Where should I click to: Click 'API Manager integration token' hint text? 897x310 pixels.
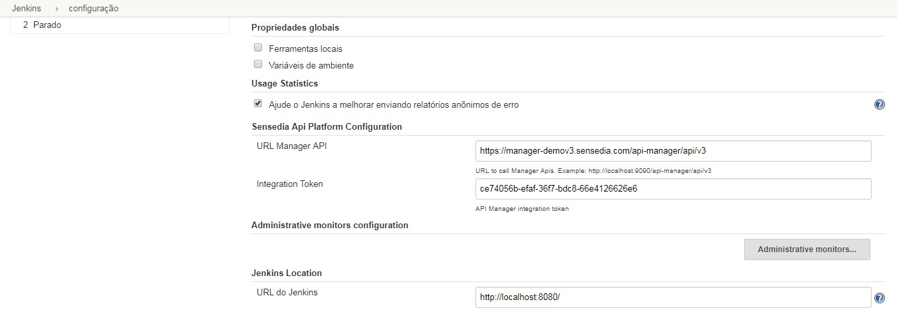(522, 208)
